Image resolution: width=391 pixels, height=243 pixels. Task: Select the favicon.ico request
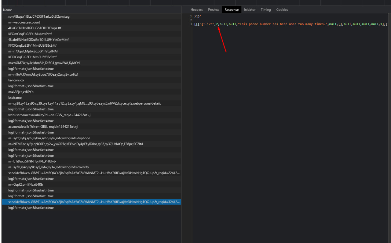[91, 80]
